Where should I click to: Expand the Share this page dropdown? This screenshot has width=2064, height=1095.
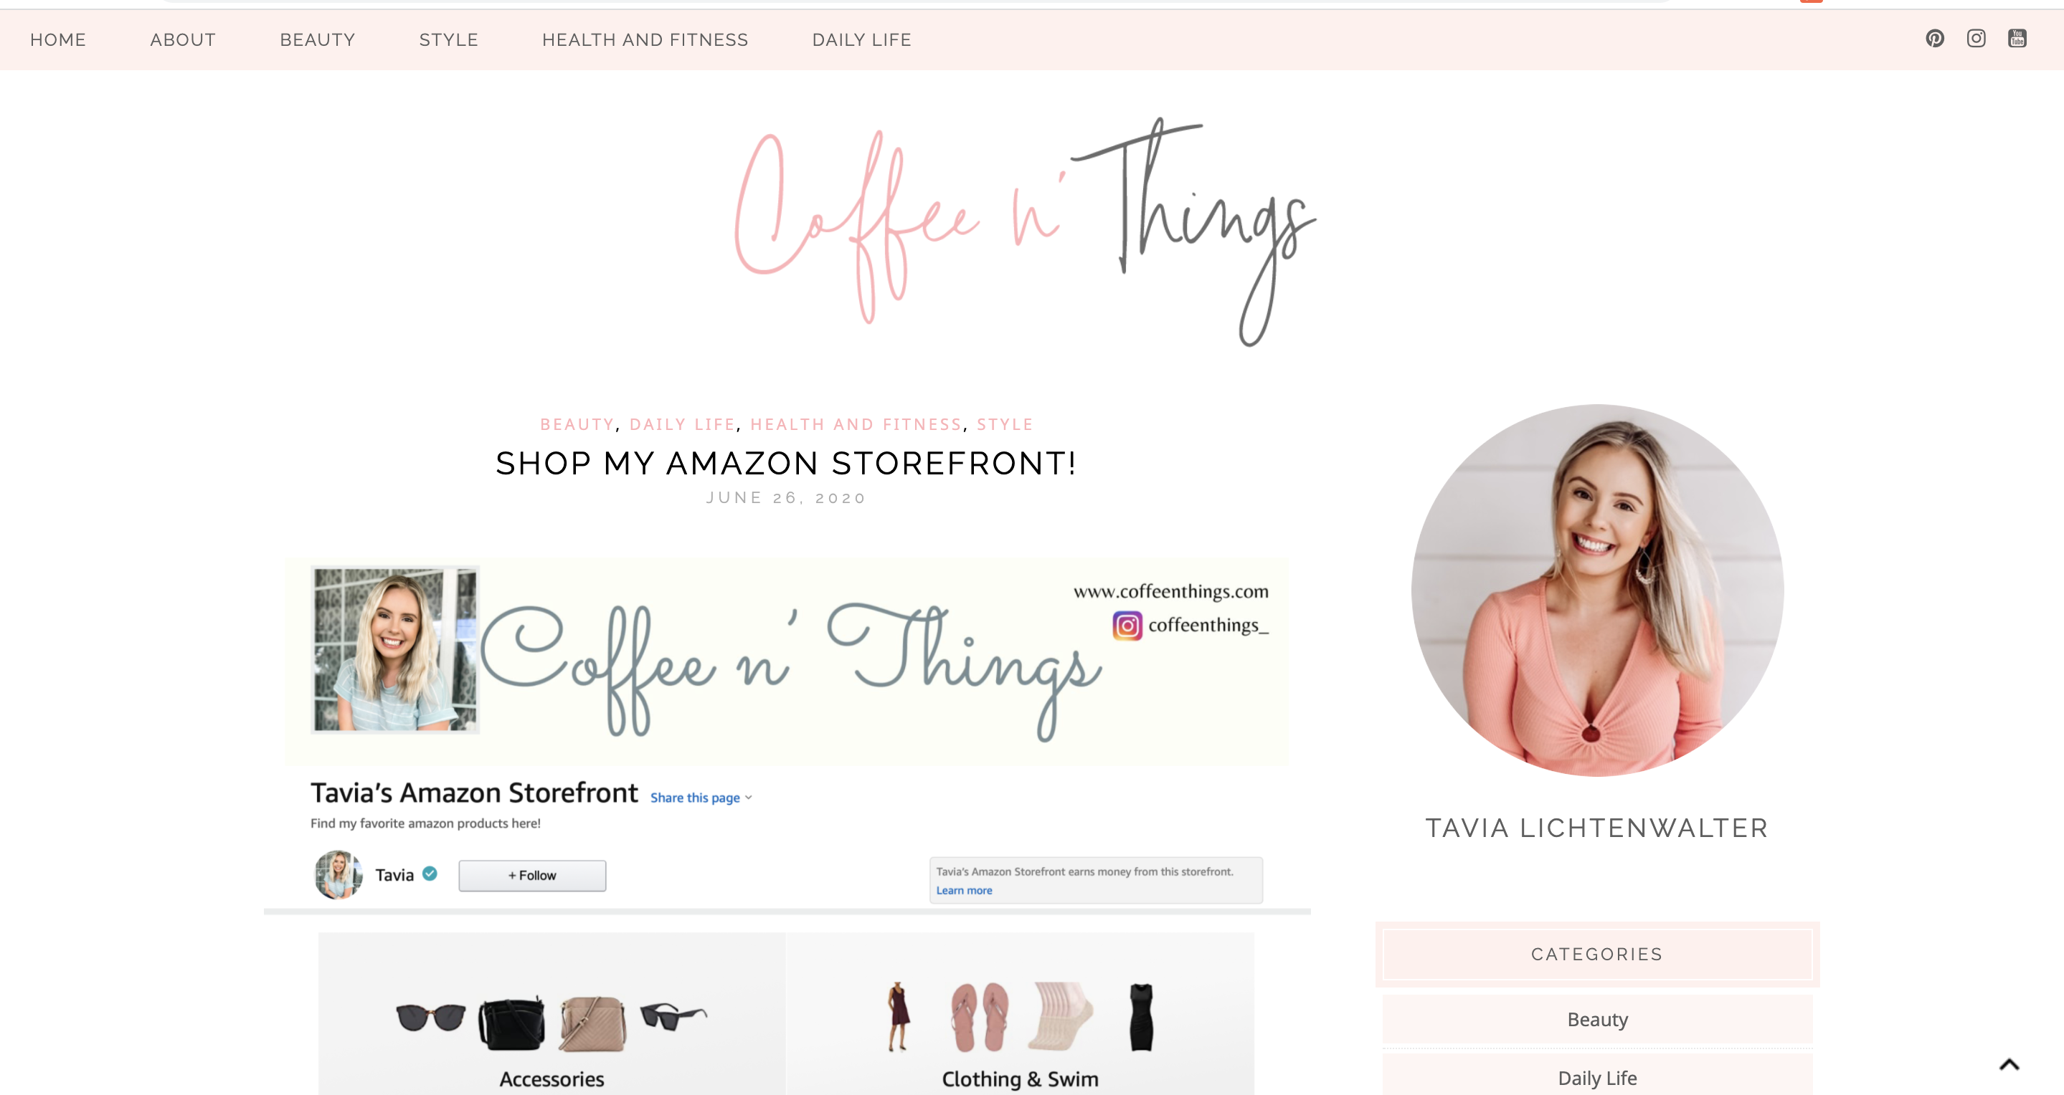tap(701, 797)
